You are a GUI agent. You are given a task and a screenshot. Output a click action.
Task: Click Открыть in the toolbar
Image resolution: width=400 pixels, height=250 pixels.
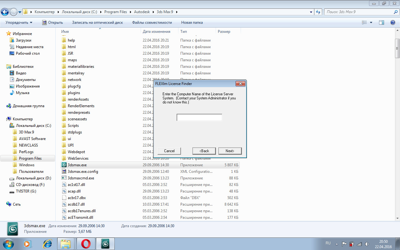coord(52,22)
